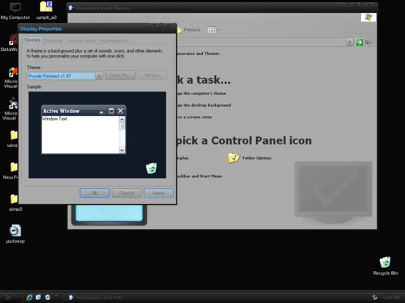Switch to the Appearance tab
The image size is (405, 303).
[114, 41]
